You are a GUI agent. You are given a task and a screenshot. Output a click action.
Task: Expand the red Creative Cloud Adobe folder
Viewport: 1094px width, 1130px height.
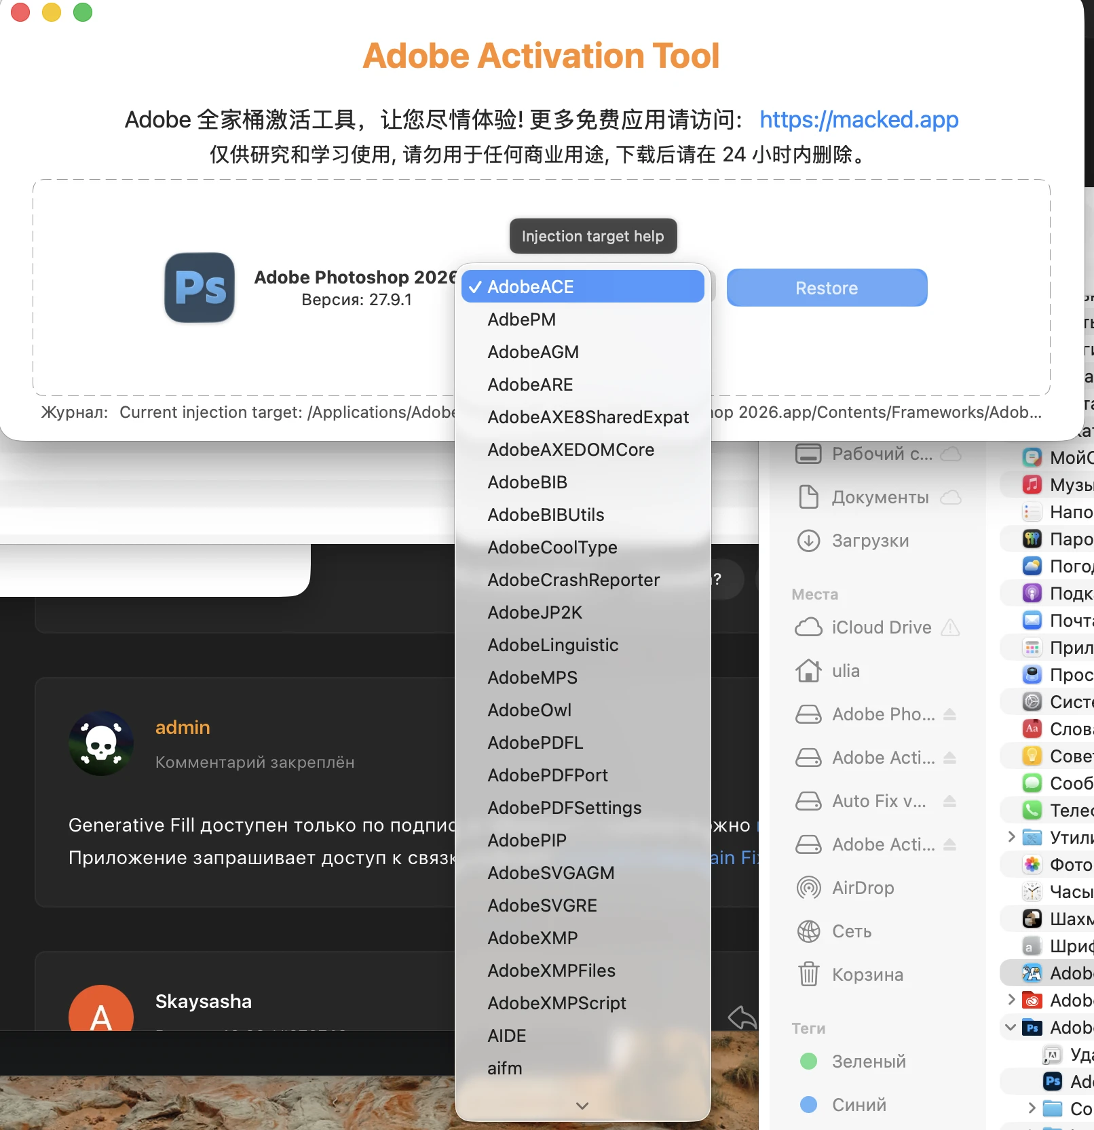coord(1011,999)
